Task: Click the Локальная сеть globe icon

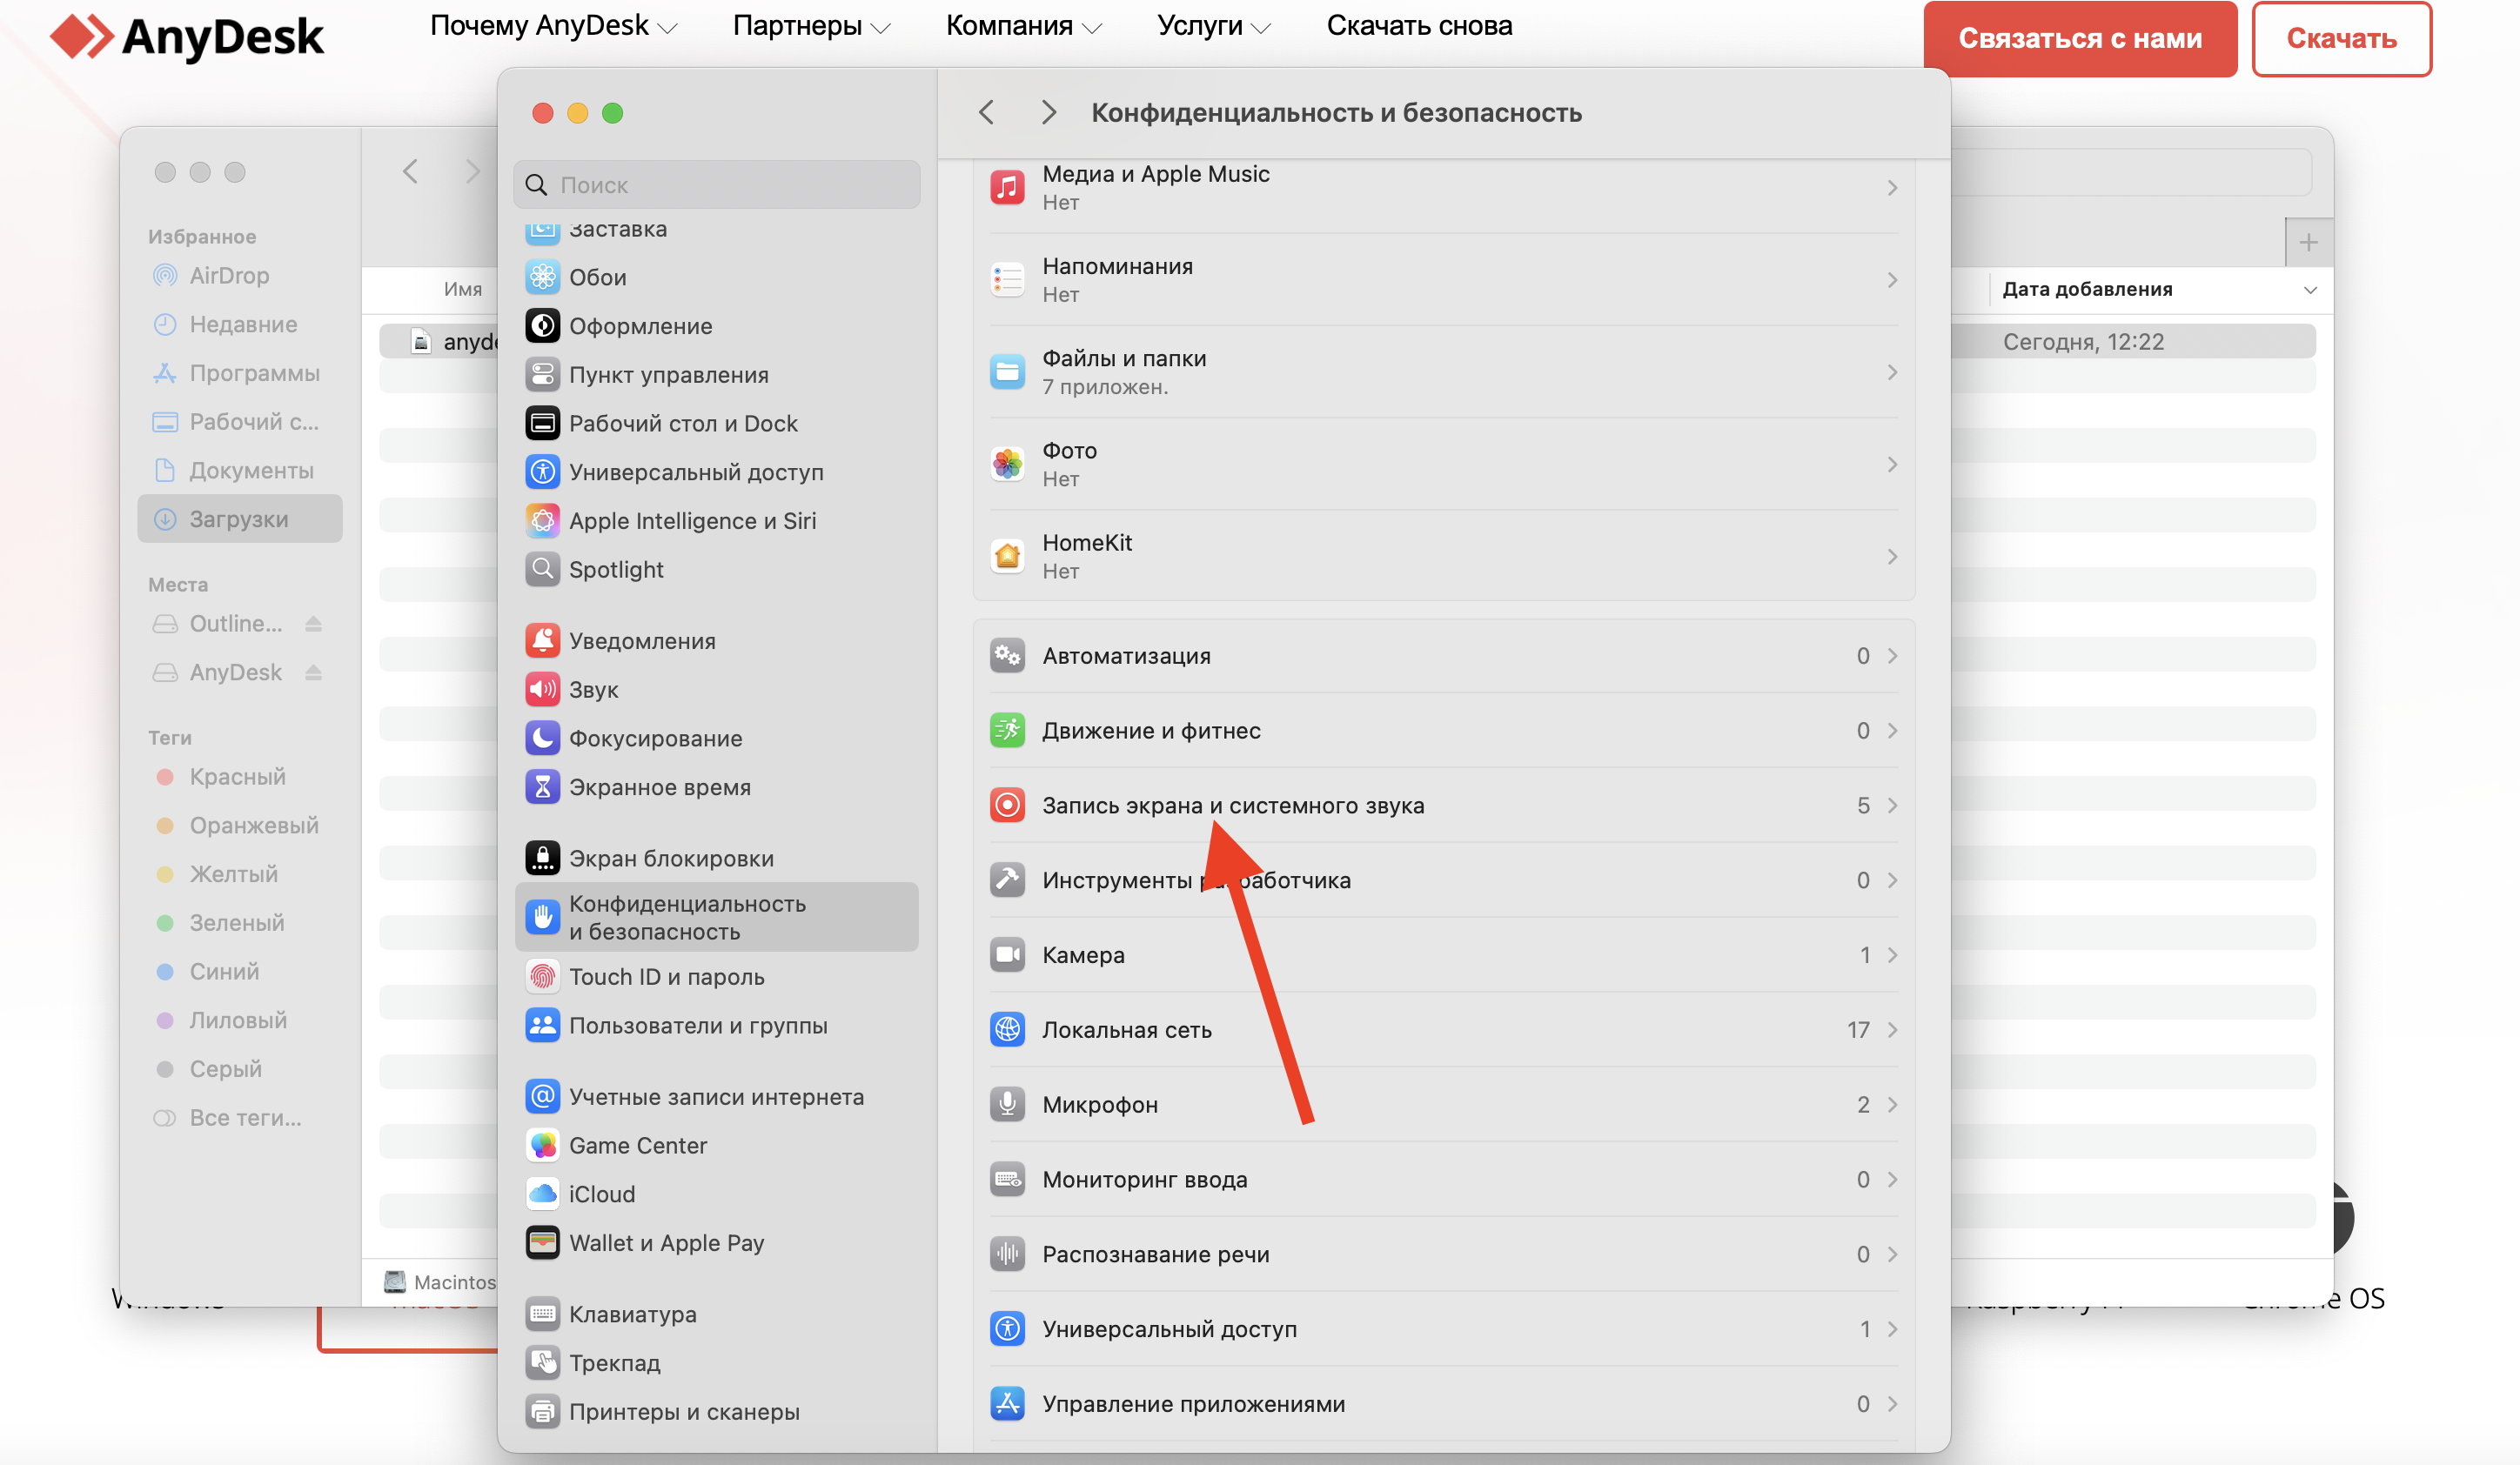Action: (x=1007, y=1030)
